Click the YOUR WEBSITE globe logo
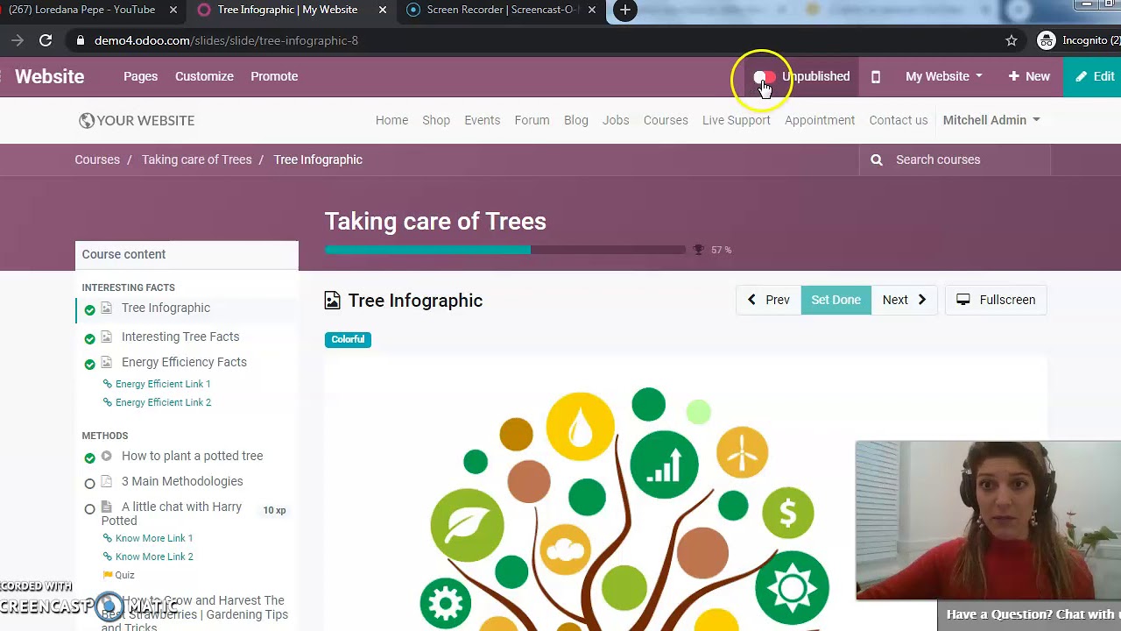 point(137,120)
